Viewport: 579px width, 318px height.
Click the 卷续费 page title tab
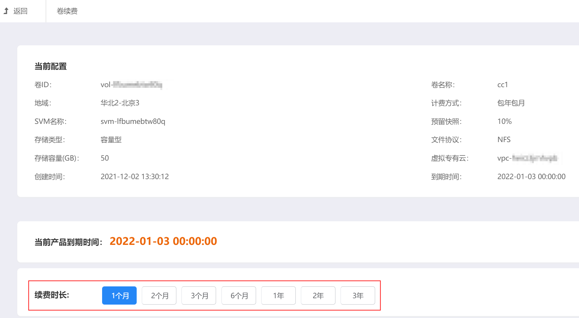pyautogui.click(x=67, y=11)
